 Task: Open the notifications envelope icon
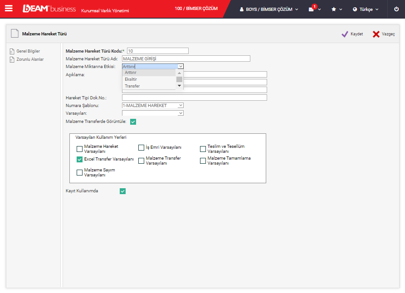tap(312, 9)
